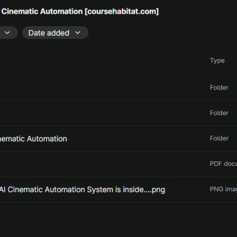Expand the partially visible filter chip chevron

click(x=7, y=33)
